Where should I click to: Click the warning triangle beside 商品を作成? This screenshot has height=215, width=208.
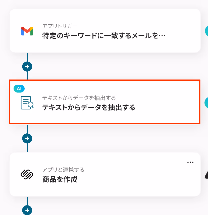point(206,175)
